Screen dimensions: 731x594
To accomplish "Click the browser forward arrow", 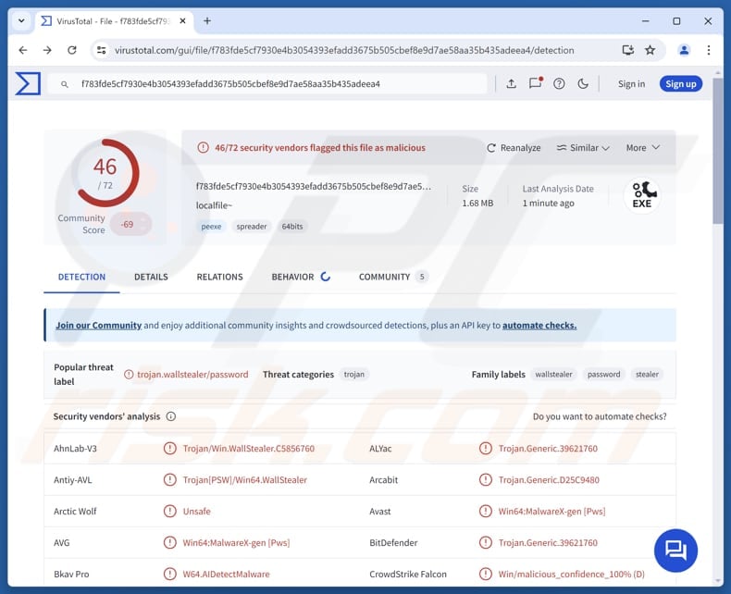I will (47, 50).
